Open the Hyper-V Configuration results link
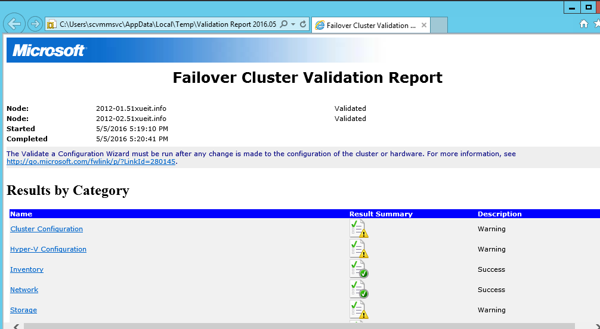Screen dimensions: 600x329 [48, 249]
